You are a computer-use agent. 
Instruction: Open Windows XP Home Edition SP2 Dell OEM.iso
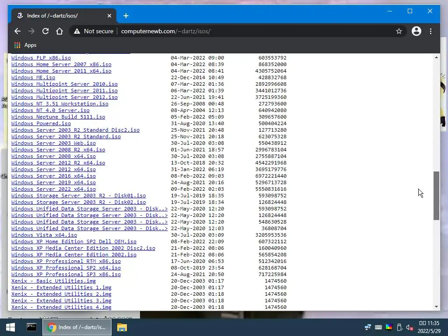[x=73, y=241]
